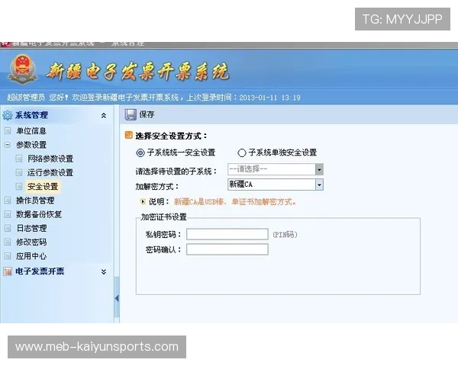This screenshot has height=366, width=458.
Task: Collapse the 系统管理 panel with the double chevron
Action: coord(103,116)
